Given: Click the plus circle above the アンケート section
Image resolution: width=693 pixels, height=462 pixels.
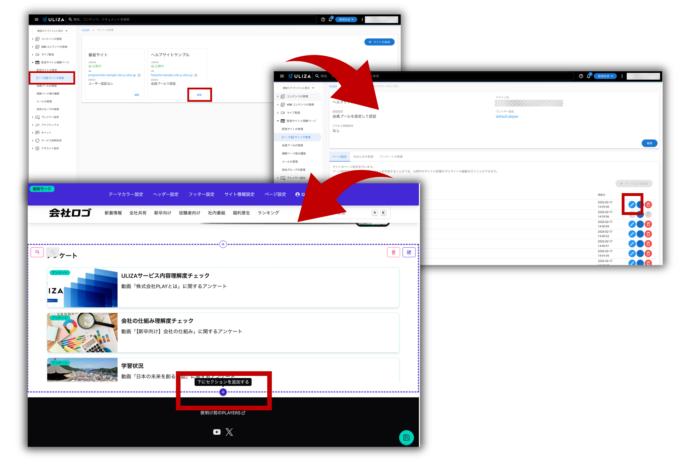Looking at the screenshot, I should click(223, 244).
